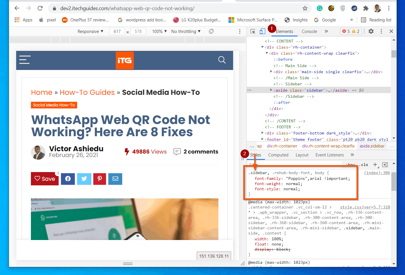
Task: Share the article on Twitter
Action: click(84, 179)
